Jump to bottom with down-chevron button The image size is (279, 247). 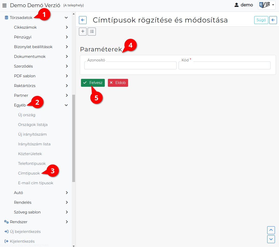[271, 239]
